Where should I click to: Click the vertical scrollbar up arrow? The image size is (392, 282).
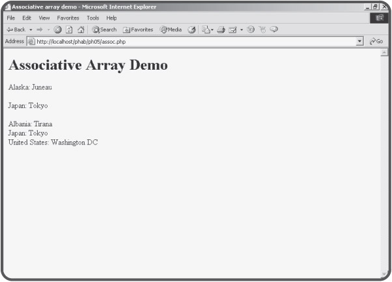(x=384, y=52)
